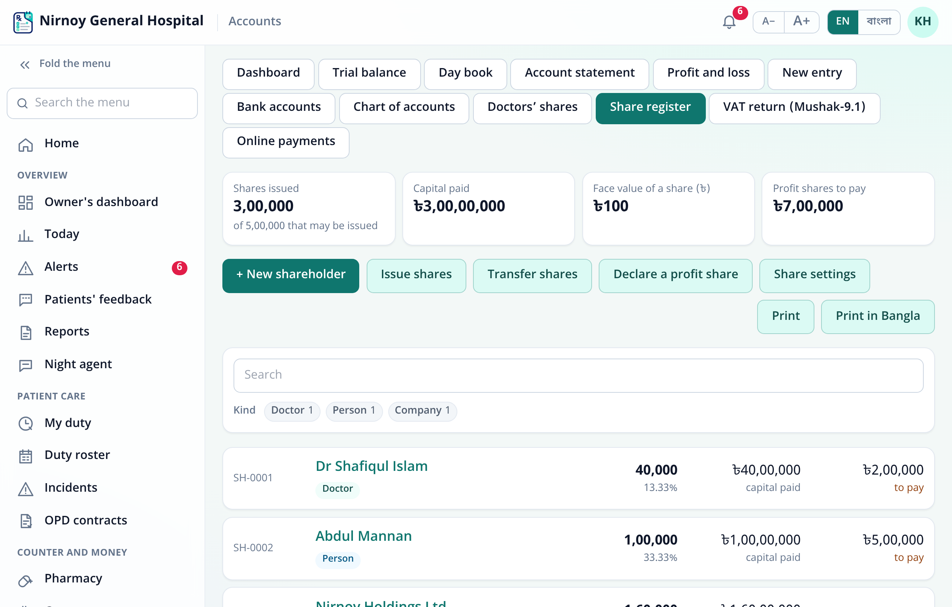Screen dimensions: 952x607
Task: Focus the Search the menu field
Action: point(102,103)
